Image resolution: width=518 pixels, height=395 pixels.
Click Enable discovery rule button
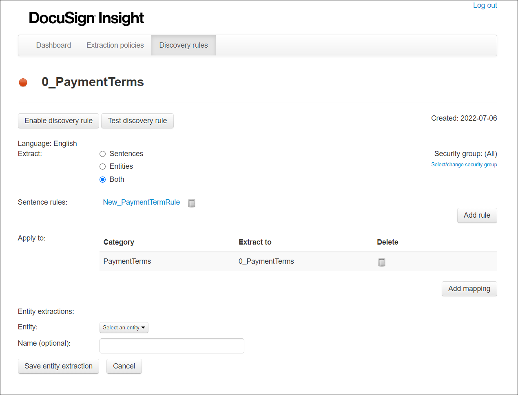click(x=58, y=121)
